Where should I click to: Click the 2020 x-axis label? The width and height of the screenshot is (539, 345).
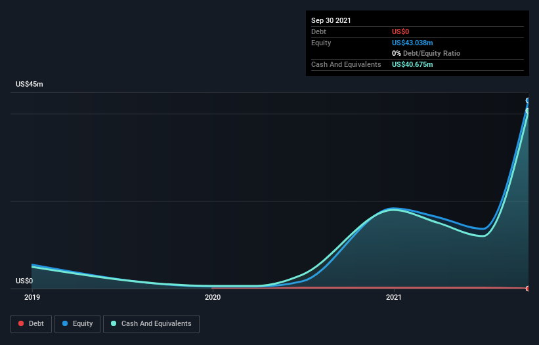click(x=213, y=297)
